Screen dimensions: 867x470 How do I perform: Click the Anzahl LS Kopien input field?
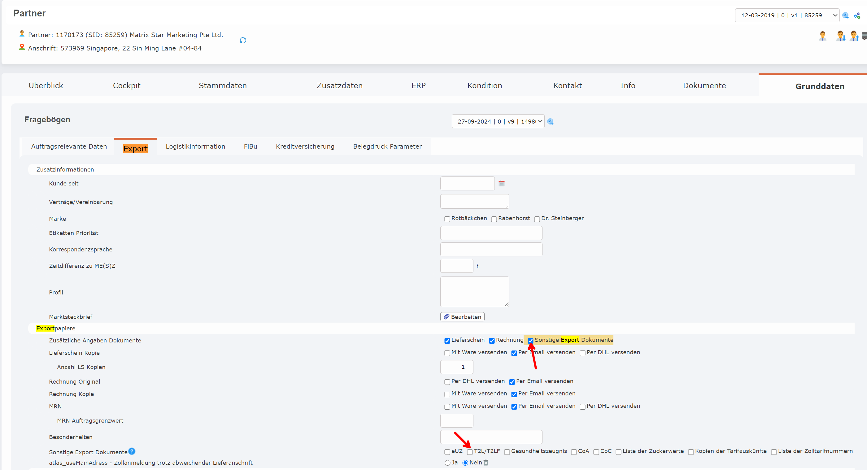(456, 367)
